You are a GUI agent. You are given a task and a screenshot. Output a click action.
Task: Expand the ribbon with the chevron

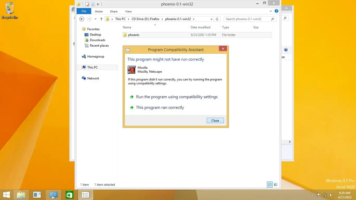(271, 11)
